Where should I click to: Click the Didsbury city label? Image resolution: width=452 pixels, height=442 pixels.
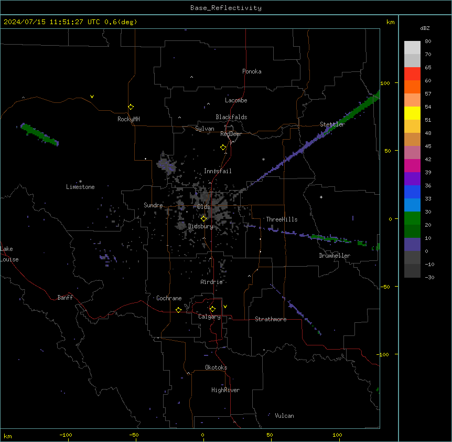click(x=201, y=226)
